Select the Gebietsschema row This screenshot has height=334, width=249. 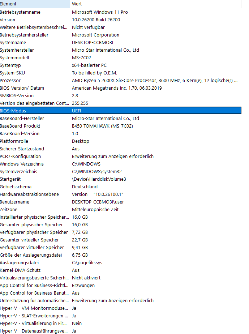click(121, 187)
